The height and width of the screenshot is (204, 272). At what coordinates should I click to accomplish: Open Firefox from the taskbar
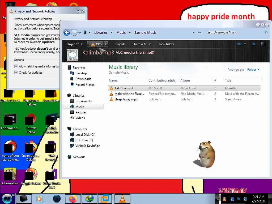click(x=73, y=199)
